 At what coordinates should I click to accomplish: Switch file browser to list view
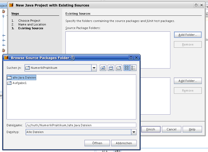pos(127,68)
